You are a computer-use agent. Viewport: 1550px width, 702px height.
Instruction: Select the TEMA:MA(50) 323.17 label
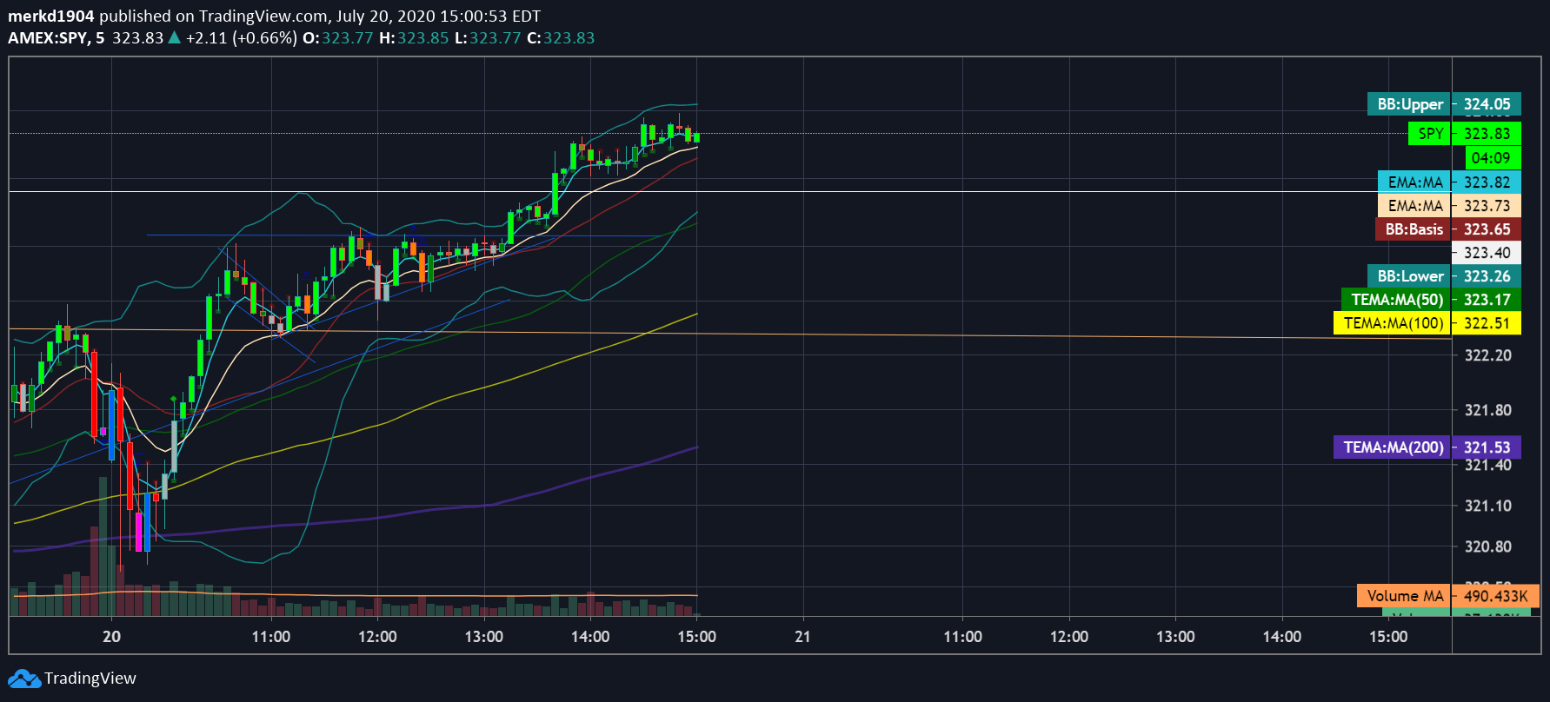1431,300
